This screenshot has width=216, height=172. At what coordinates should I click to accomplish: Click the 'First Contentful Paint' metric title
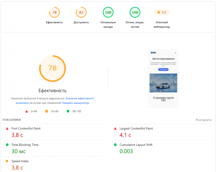tap(26, 129)
